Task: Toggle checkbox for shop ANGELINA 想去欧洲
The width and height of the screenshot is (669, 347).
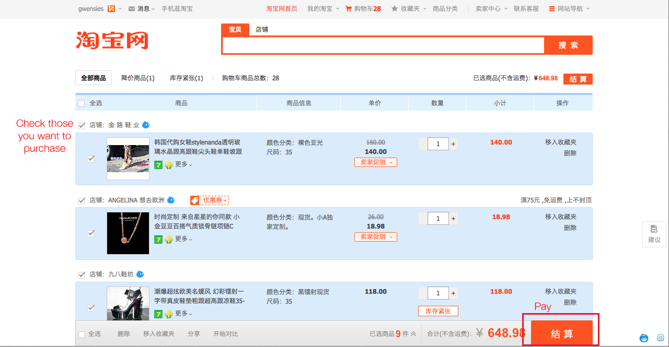Action: click(82, 200)
